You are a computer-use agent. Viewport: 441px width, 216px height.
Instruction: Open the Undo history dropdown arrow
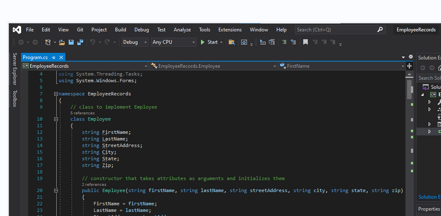coord(100,43)
